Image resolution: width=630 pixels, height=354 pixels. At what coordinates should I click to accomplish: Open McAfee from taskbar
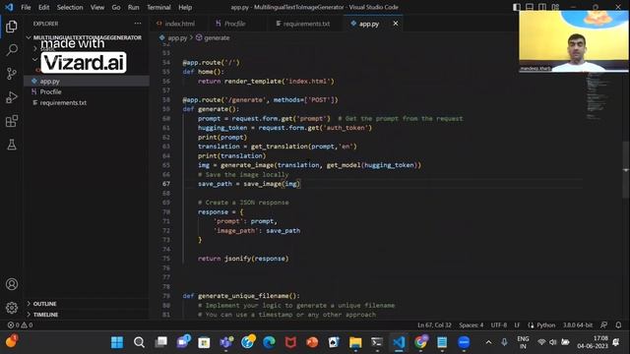[x=290, y=342]
